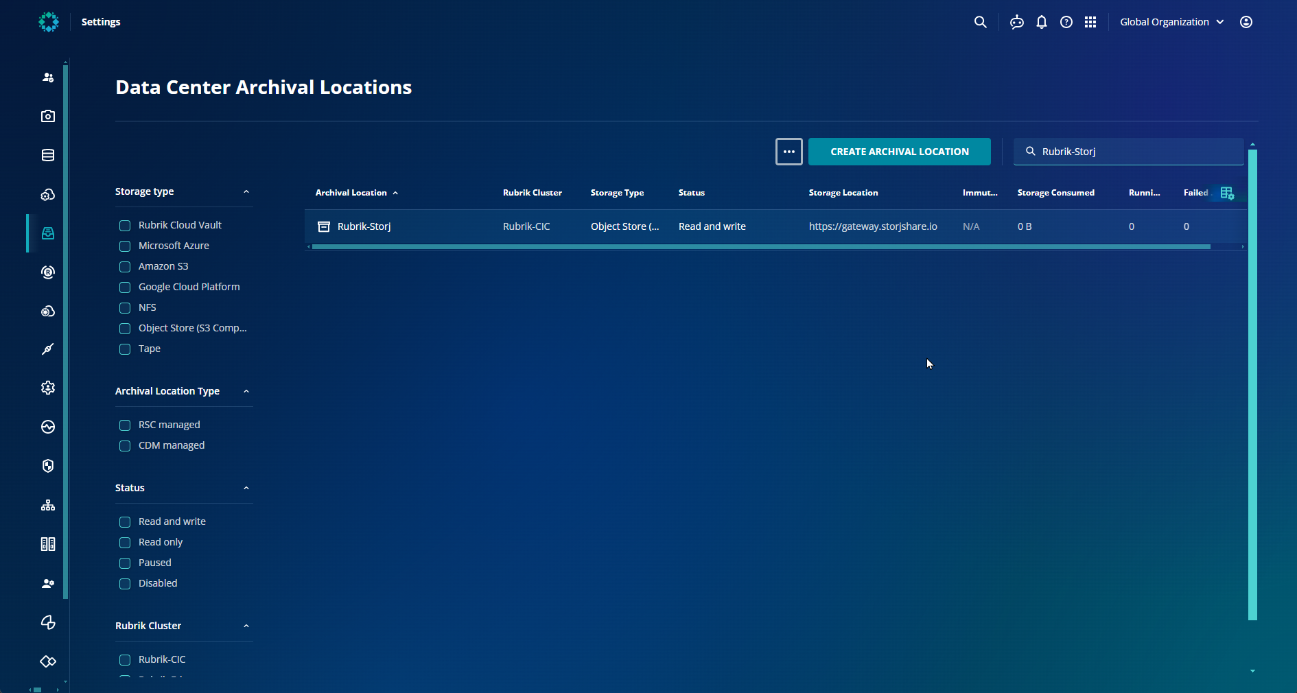Sort by Storage Type column header

click(617, 193)
